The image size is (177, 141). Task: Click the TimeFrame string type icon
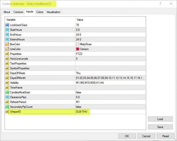(x=7, y=88)
